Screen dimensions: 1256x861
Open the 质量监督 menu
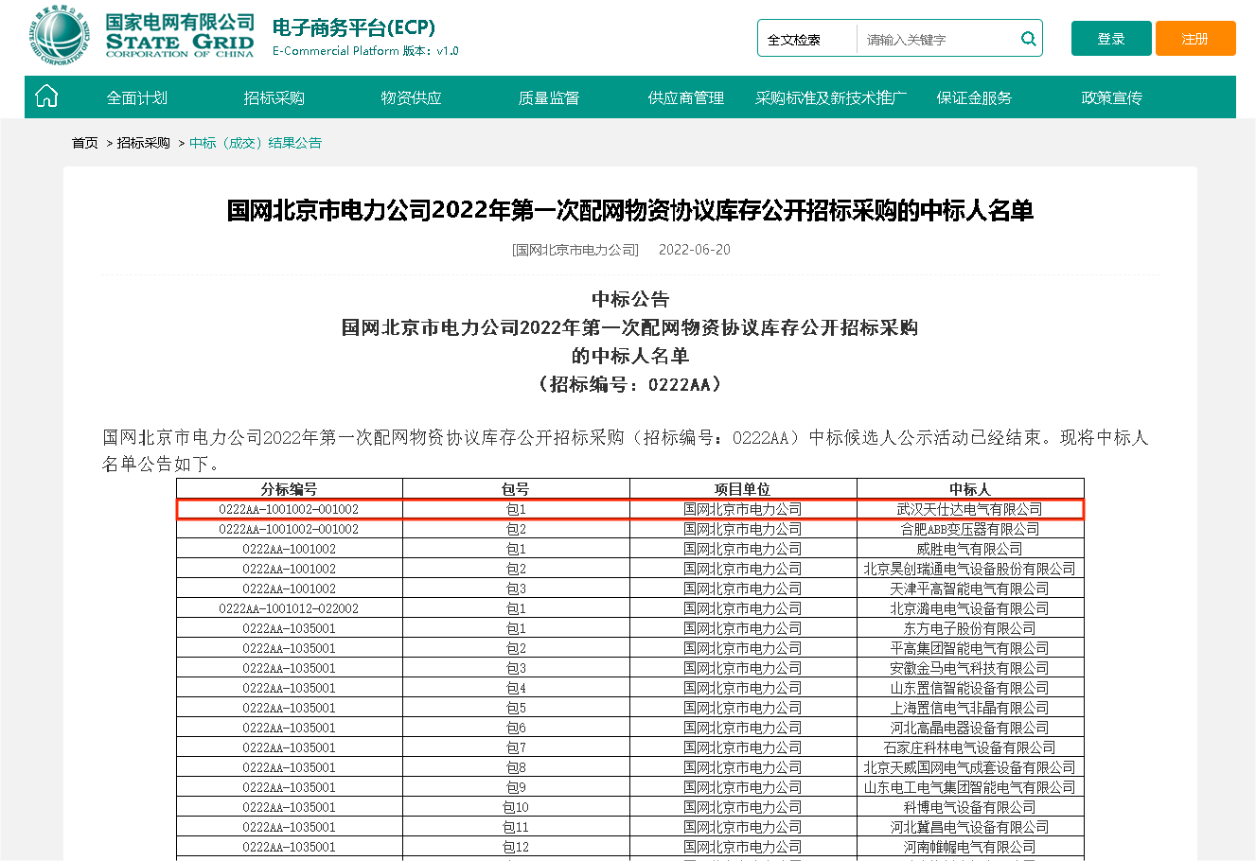pos(549,97)
